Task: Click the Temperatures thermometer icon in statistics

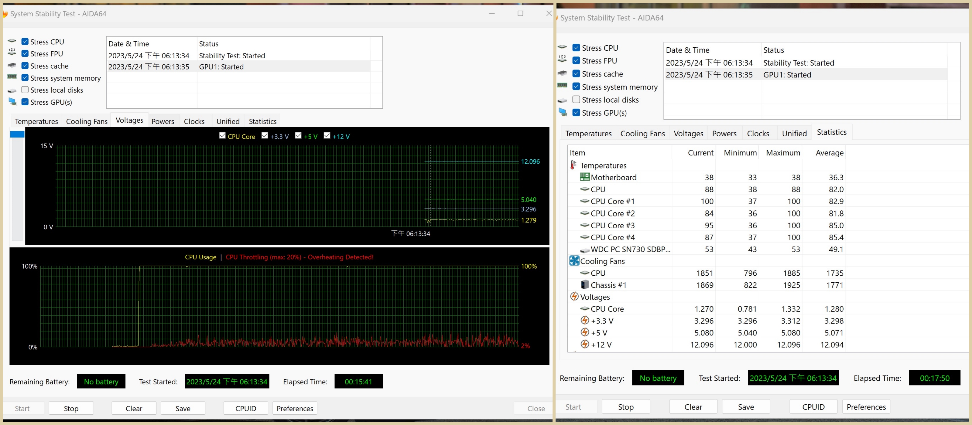Action: [x=573, y=165]
